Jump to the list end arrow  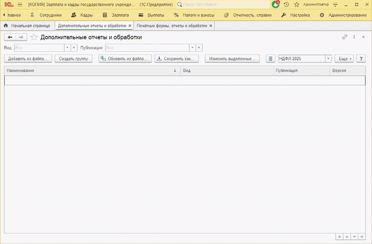tap(362, 237)
